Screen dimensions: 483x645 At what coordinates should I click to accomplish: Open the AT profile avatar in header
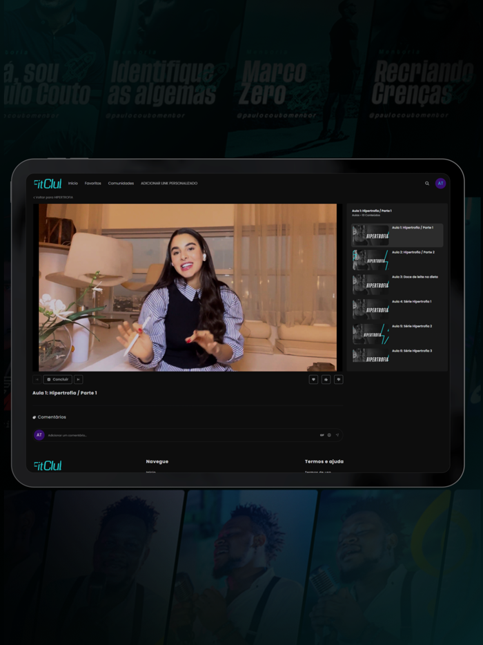click(440, 184)
